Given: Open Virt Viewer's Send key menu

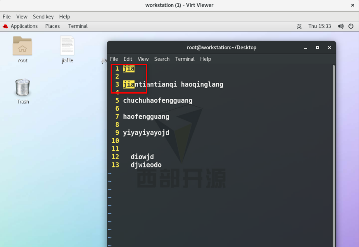Looking at the screenshot, I should click(43, 17).
